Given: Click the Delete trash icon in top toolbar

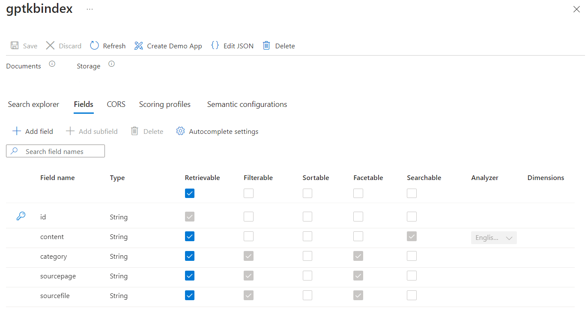Looking at the screenshot, I should point(266,45).
